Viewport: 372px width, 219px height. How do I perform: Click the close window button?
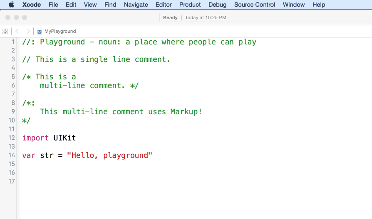[x=8, y=17]
